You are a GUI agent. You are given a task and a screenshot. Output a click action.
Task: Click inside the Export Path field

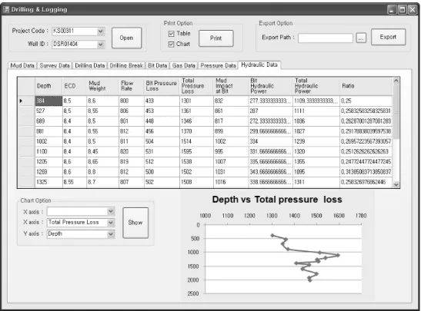click(x=326, y=38)
